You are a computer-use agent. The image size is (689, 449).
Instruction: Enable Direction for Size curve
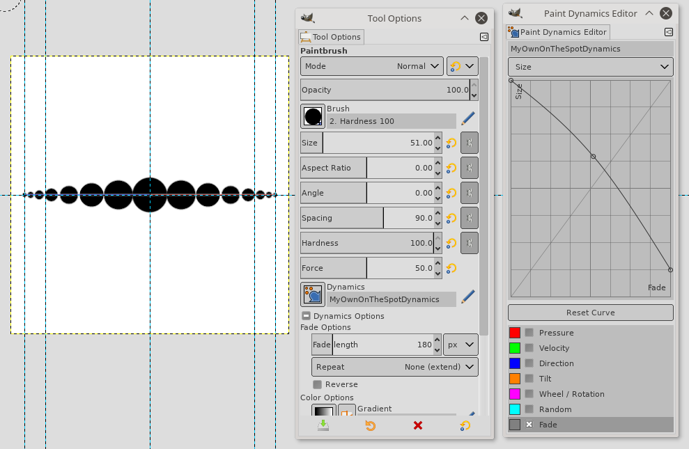pyautogui.click(x=529, y=363)
